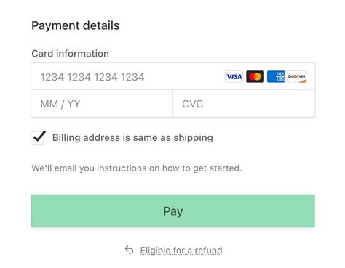Click the 'Billing address is same as shipping' label
The height and width of the screenshot is (268, 345).
point(132,138)
